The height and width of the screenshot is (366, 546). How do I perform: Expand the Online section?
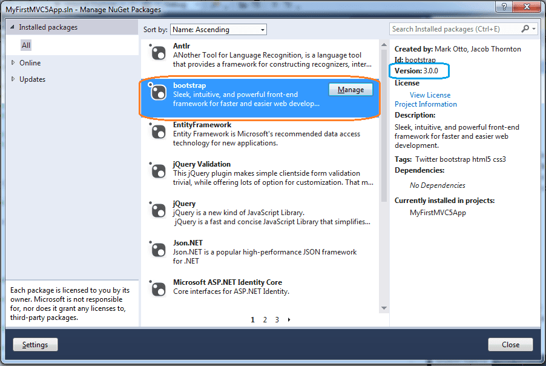pos(13,63)
